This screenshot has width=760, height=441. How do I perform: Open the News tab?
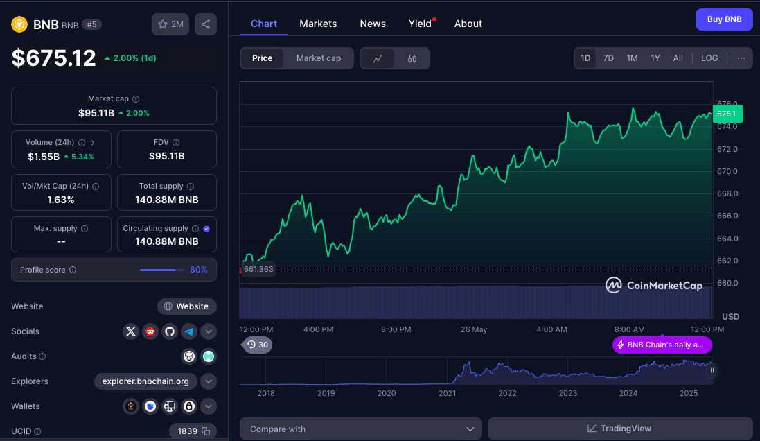coord(373,24)
